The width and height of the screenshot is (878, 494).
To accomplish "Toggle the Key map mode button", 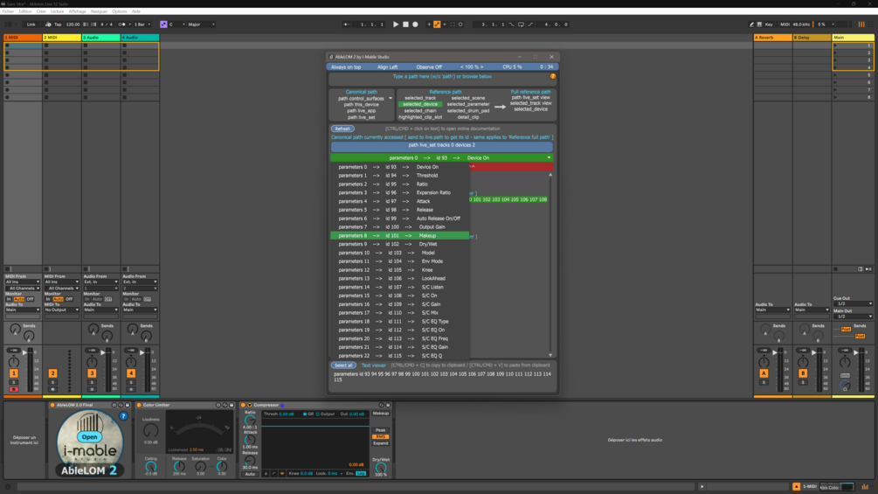I will (x=769, y=24).
